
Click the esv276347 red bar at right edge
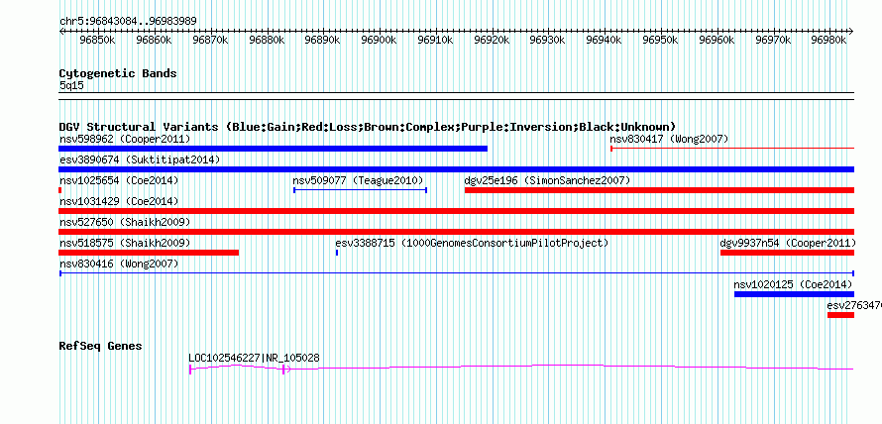pyautogui.click(x=841, y=315)
